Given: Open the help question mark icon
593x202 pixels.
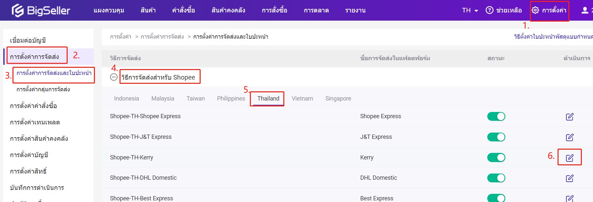Looking at the screenshot, I should point(489,10).
